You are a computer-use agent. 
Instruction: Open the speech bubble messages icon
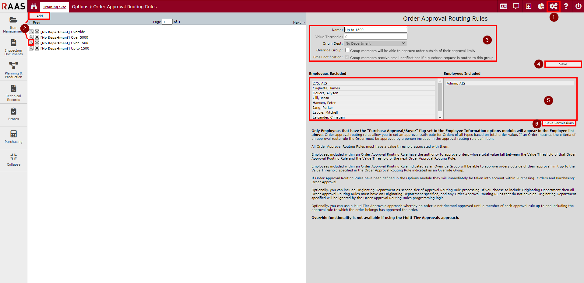click(516, 6)
